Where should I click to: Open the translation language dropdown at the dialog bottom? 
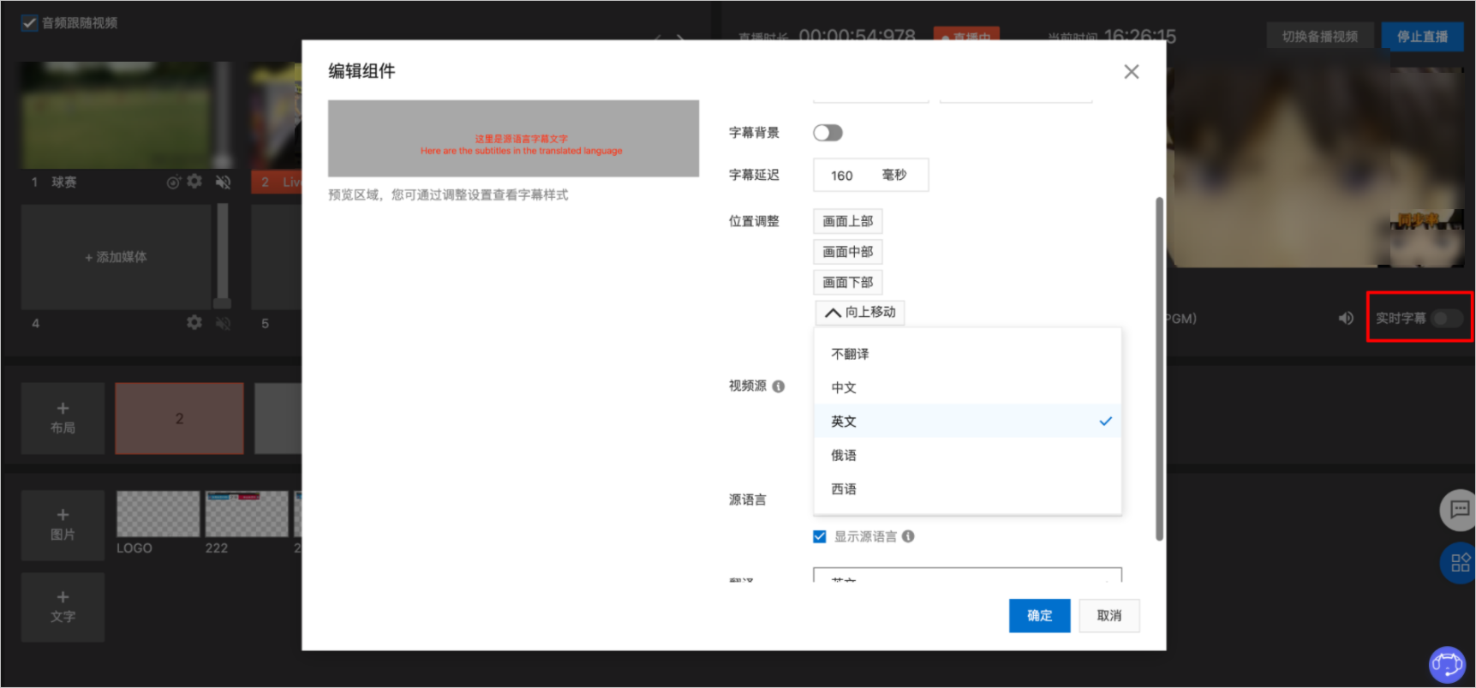[x=967, y=575]
